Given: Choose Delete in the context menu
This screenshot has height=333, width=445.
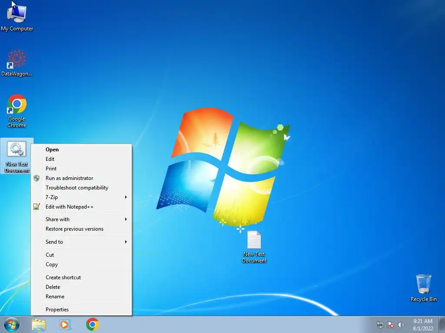Looking at the screenshot, I should click(81, 287).
